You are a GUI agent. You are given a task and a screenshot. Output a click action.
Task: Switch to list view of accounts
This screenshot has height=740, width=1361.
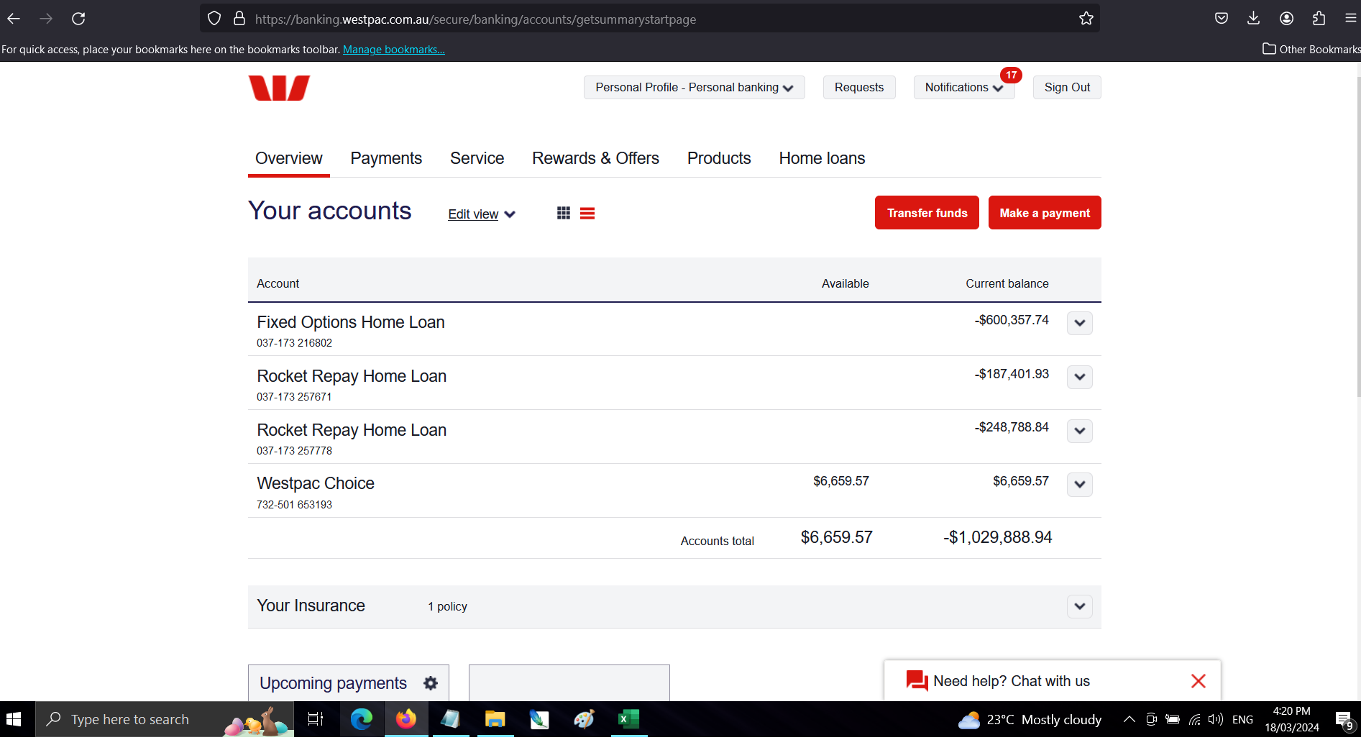pos(587,213)
